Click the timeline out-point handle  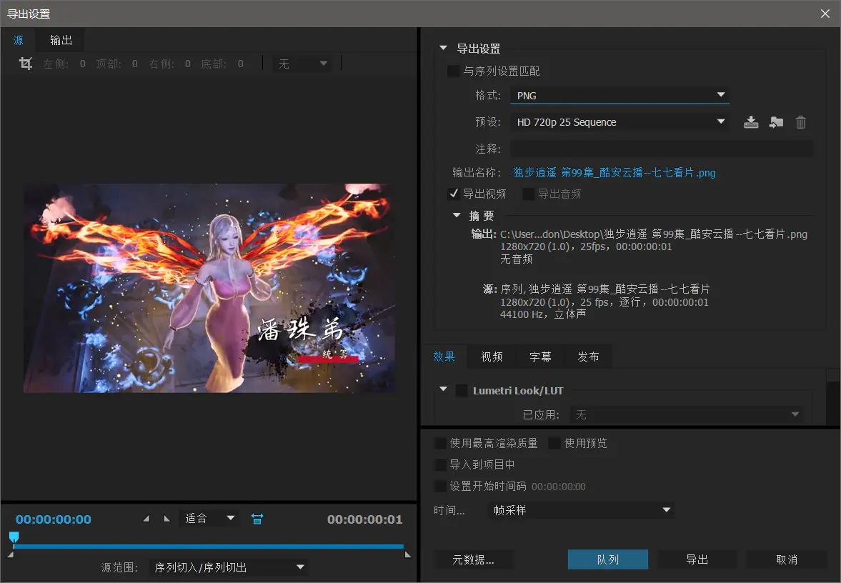(x=408, y=554)
